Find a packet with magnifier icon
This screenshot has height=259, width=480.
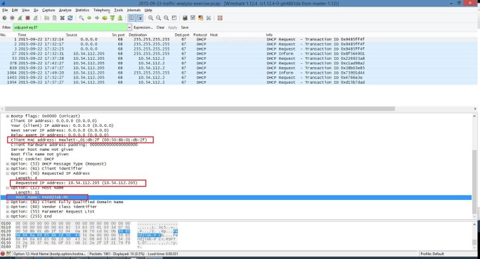click(x=82, y=18)
